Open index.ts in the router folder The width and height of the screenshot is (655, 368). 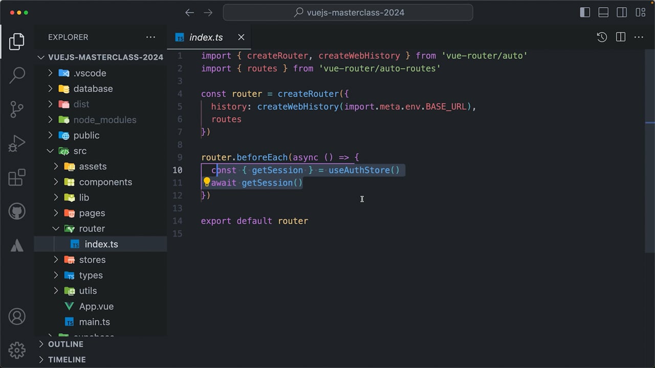pos(100,244)
